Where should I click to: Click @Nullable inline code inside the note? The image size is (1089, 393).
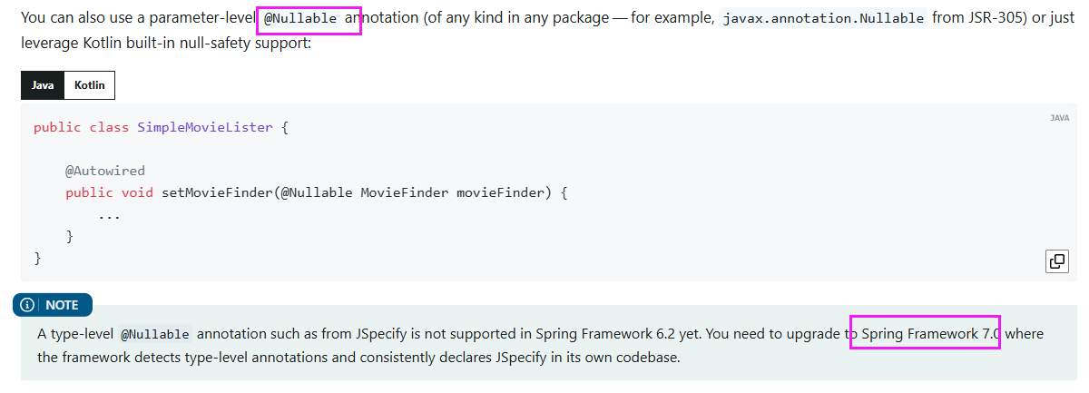pos(155,334)
